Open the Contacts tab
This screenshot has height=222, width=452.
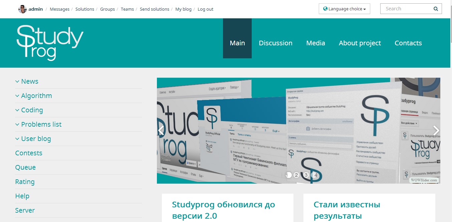(408, 43)
